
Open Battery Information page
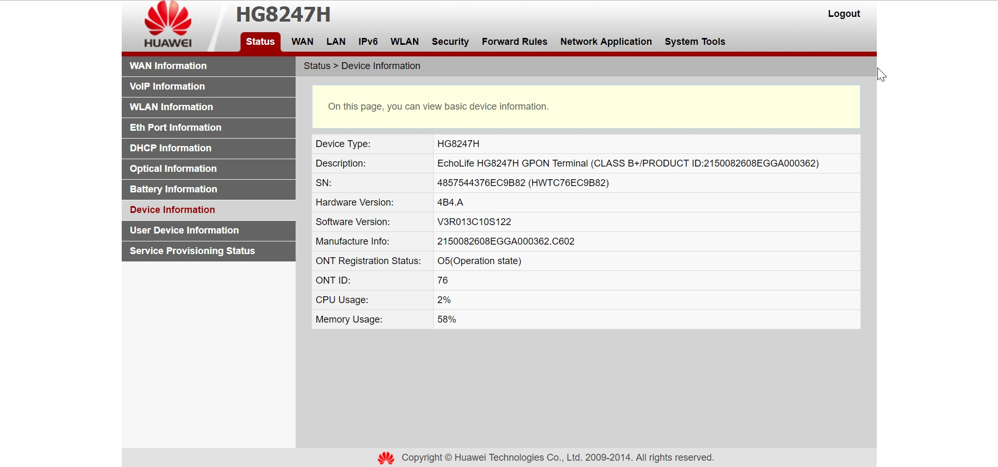pos(209,189)
